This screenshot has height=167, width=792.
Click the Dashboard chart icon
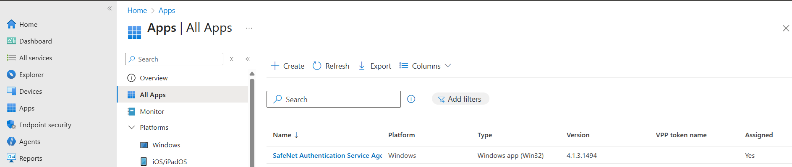click(11, 41)
